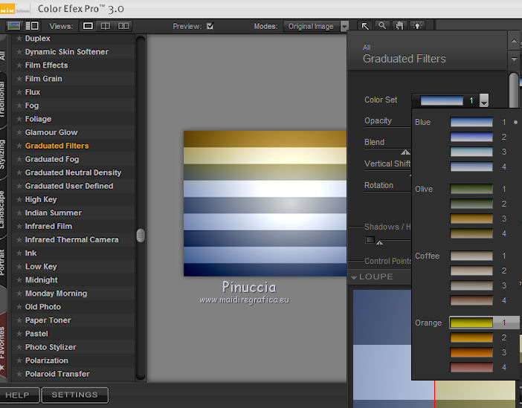This screenshot has height=408, width=522.
Task: Pick Coffee color set 2 swatch
Action: click(x=471, y=271)
